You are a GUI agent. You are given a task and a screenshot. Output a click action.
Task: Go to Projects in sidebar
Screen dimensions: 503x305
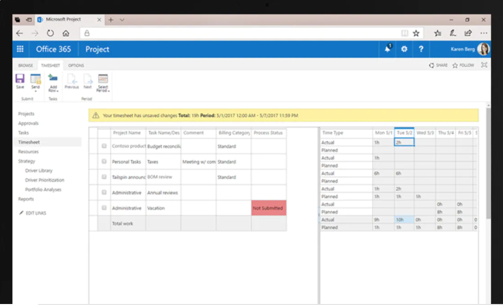[x=26, y=114]
